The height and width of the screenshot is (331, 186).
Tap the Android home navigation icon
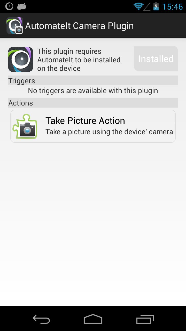[93, 319]
